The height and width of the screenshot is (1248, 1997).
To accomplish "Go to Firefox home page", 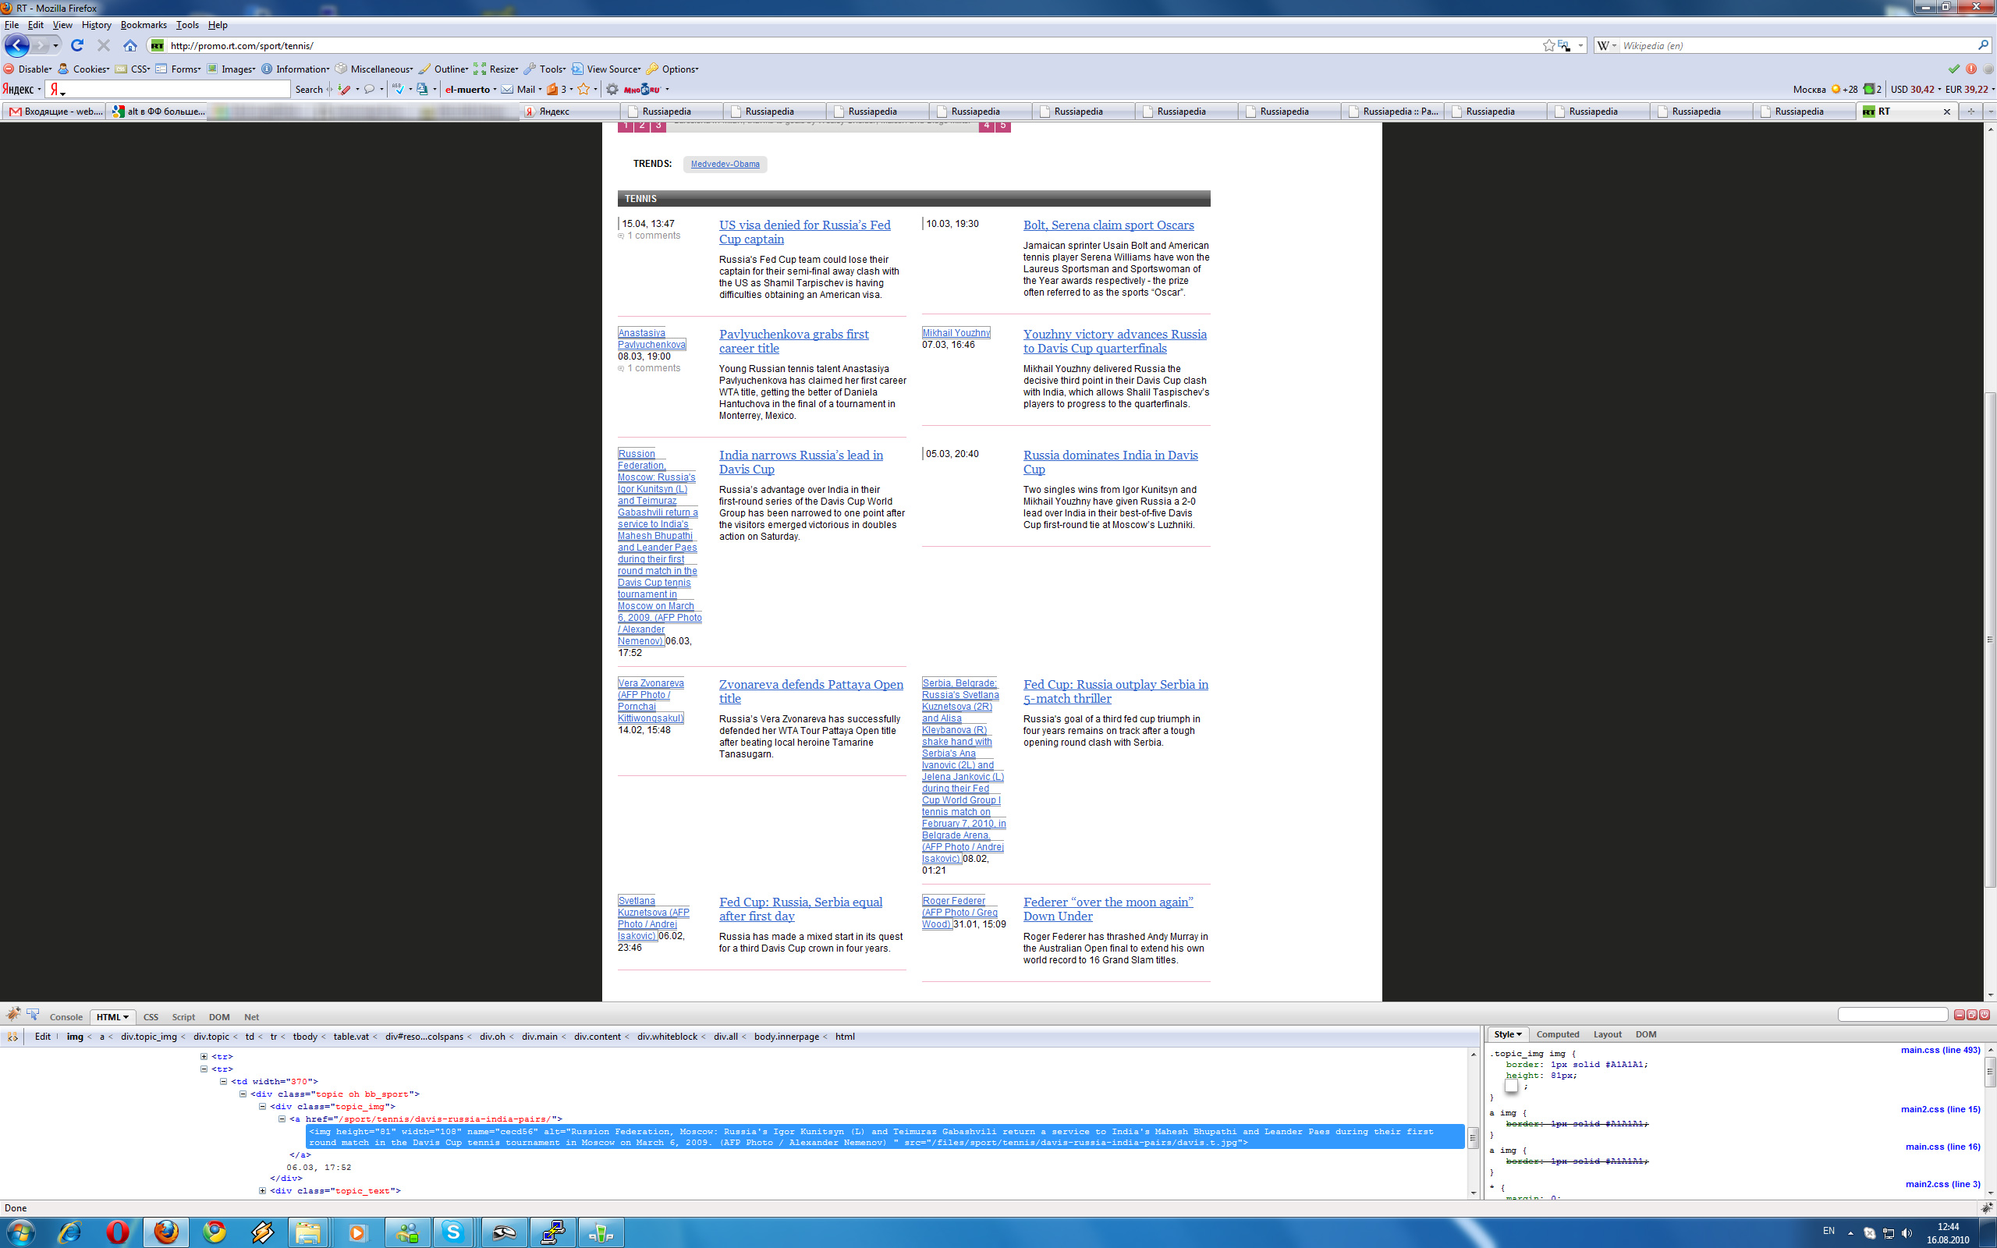I will [129, 45].
